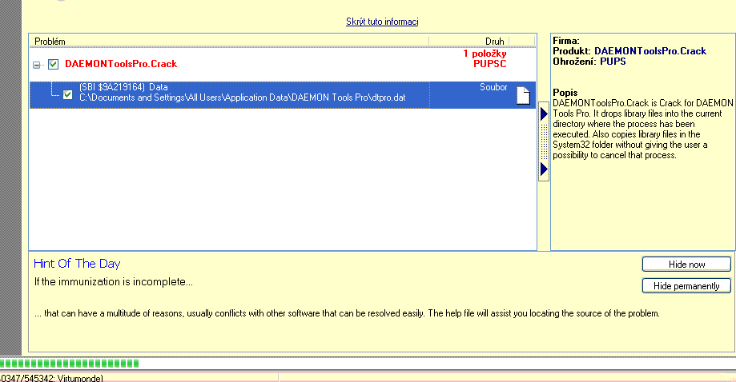This screenshot has width=736, height=382.
Task: Click the '1 položky' count text
Action: (x=485, y=54)
